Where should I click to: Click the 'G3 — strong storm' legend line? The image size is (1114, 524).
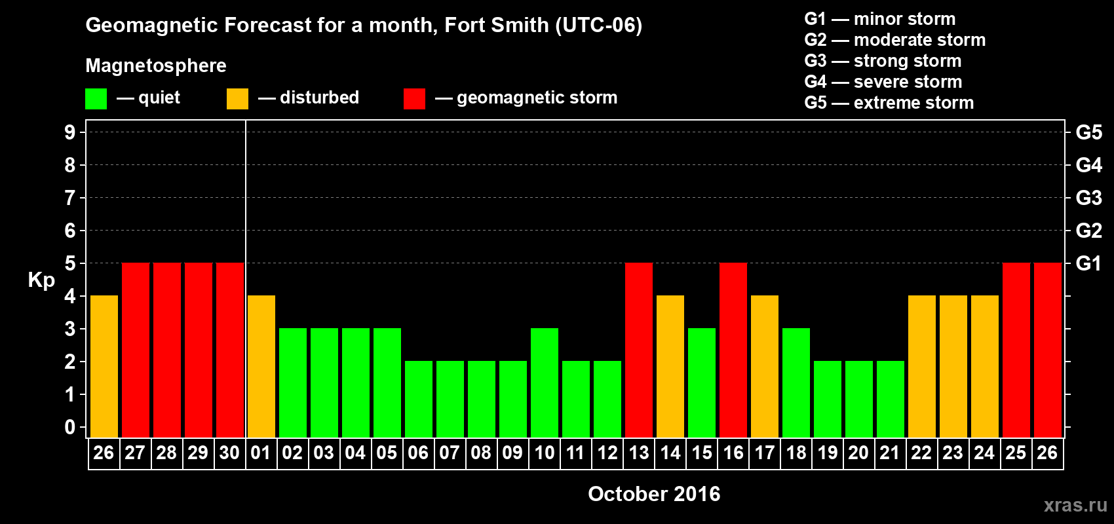tap(883, 61)
